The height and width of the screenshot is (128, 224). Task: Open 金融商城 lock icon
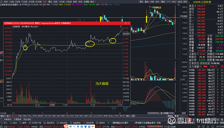pos(71,123)
